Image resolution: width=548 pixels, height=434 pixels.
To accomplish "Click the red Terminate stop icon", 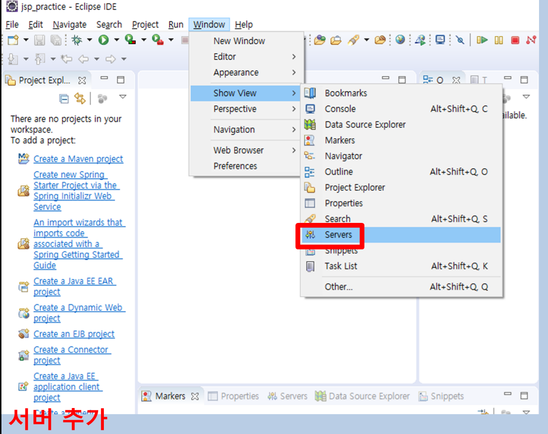I will coord(515,40).
